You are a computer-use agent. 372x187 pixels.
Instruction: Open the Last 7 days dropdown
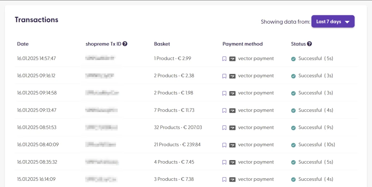pyautogui.click(x=333, y=21)
